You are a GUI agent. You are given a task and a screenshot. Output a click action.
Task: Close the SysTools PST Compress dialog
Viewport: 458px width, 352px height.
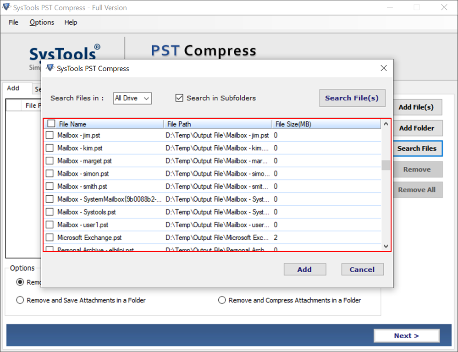point(384,68)
